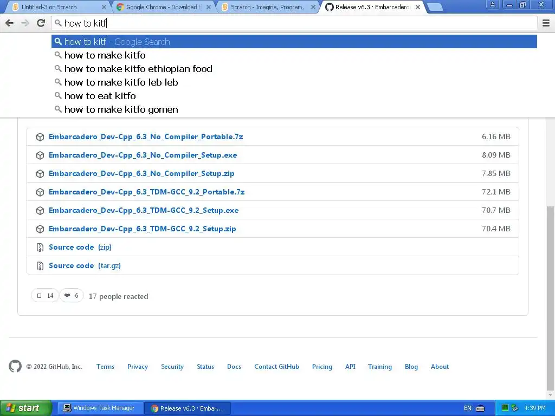Click the package icon beside No_Compiler_Setup.exe
Image resolution: width=555 pixels, height=416 pixels.
[40, 155]
